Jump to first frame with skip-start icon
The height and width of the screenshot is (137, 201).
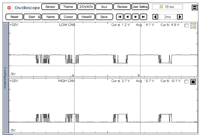pyautogui.click(x=119, y=17)
